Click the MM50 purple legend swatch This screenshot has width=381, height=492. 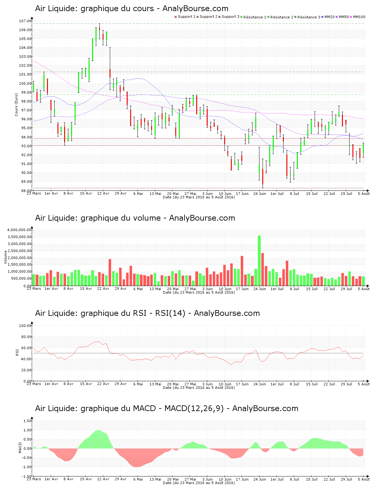pos(337,17)
